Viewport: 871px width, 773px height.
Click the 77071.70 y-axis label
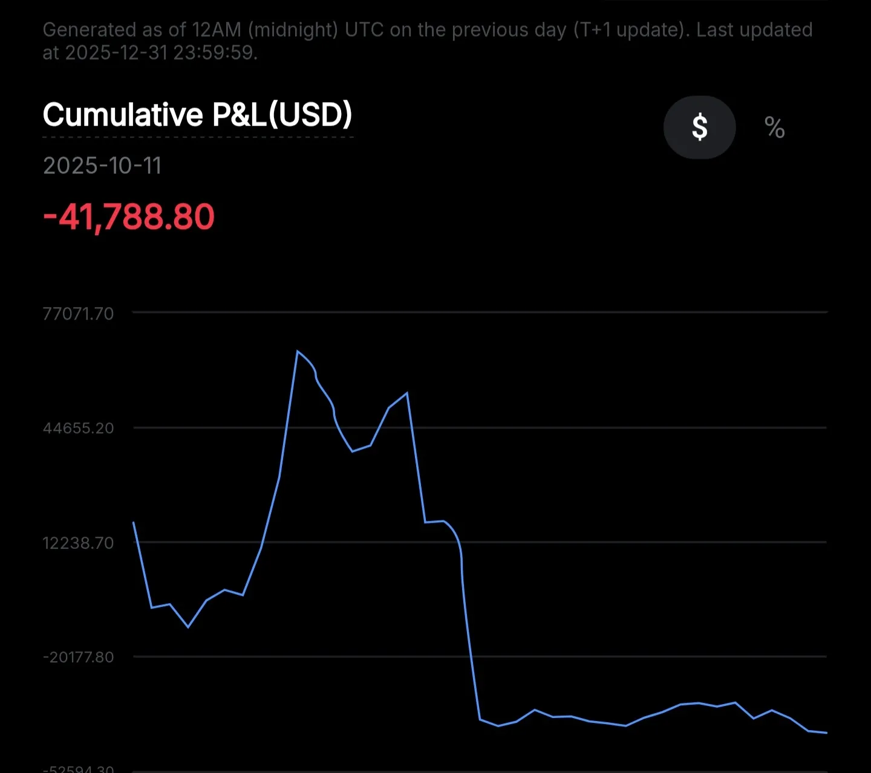pyautogui.click(x=78, y=314)
